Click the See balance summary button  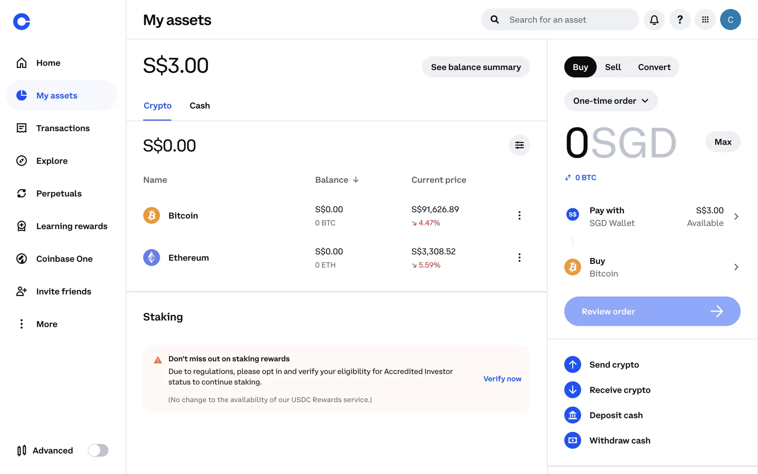(x=476, y=67)
